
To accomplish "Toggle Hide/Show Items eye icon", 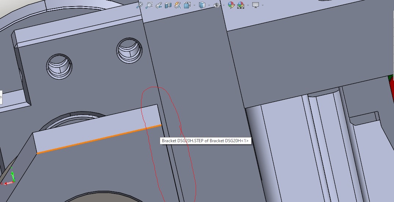I will (x=217, y=5).
